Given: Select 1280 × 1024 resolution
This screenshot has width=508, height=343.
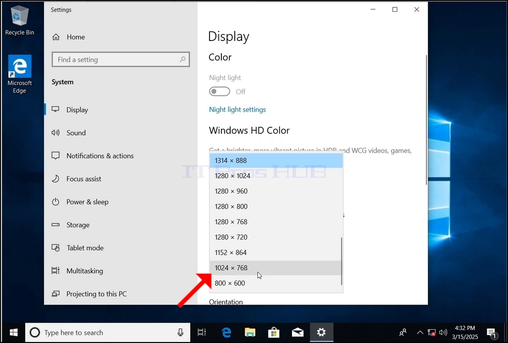Looking at the screenshot, I should tap(276, 176).
